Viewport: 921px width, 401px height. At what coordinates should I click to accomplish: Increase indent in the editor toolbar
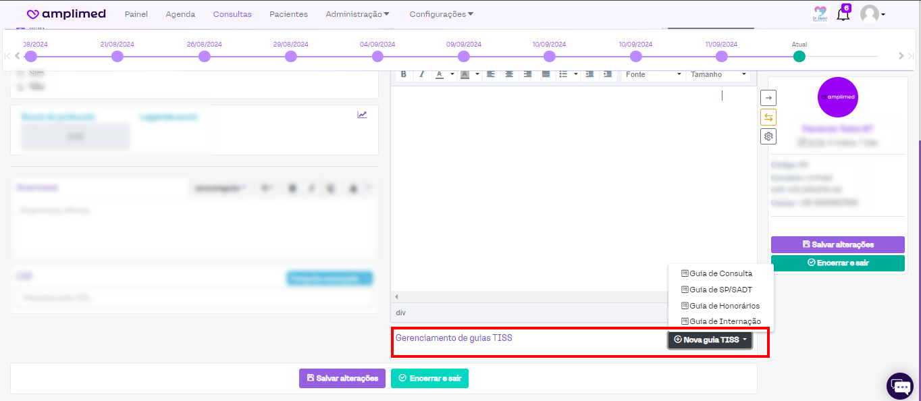pos(608,74)
